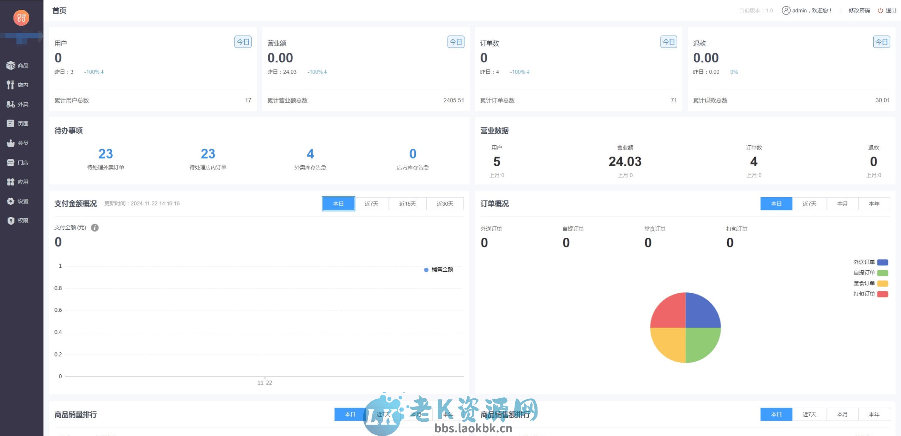Select 本年 for 商品销售额排行
Image resolution: width=901 pixels, height=436 pixels.
click(x=874, y=414)
